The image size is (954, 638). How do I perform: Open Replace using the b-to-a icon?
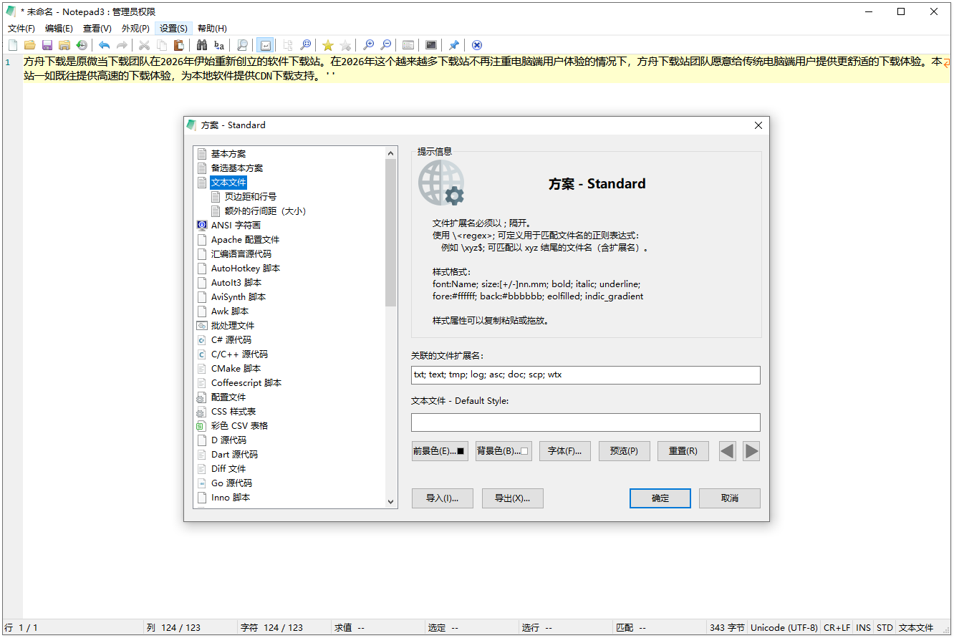(x=218, y=45)
